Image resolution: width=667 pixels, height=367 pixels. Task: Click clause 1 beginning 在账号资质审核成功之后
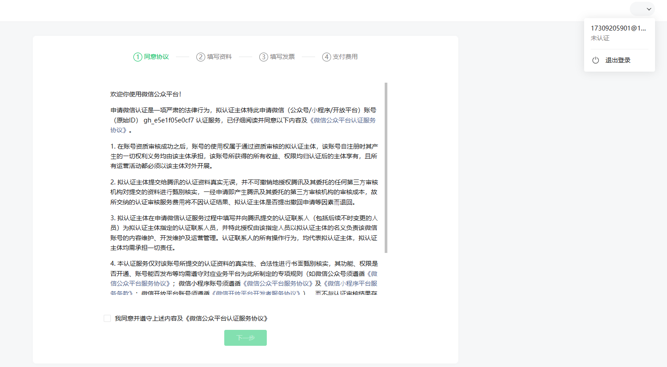[244, 156]
